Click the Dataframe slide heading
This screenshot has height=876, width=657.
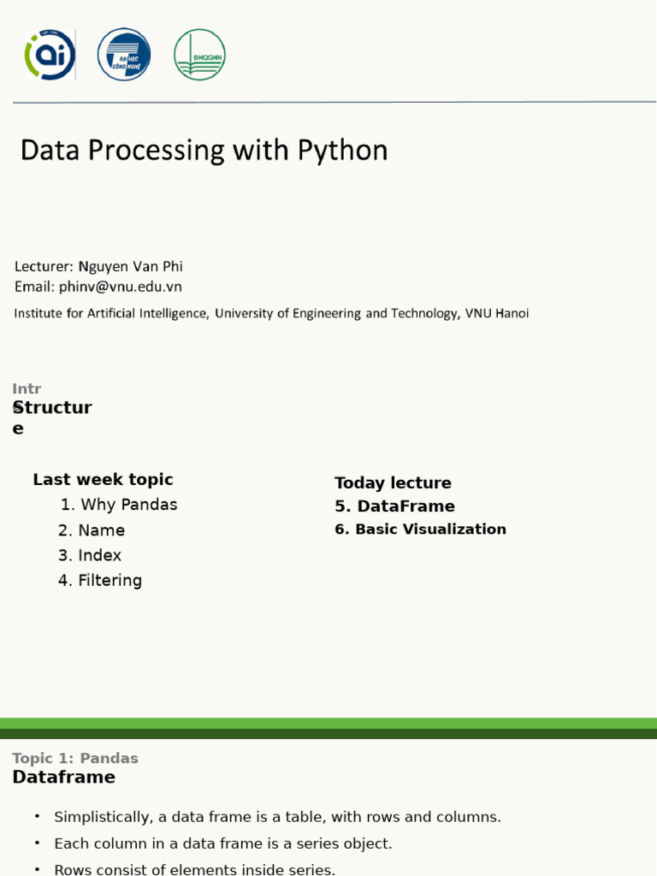pos(63,777)
